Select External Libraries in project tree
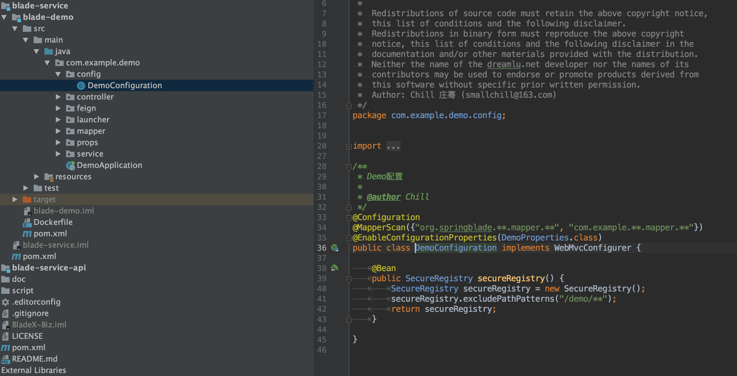 (34, 371)
